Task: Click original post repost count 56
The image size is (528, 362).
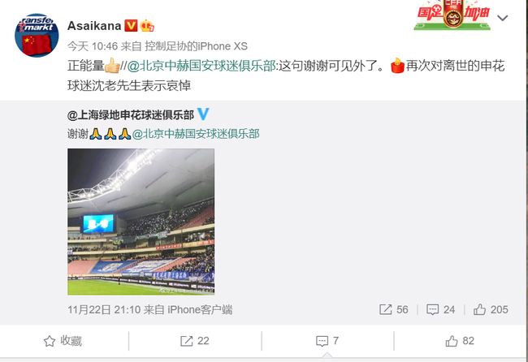Action: point(394,309)
